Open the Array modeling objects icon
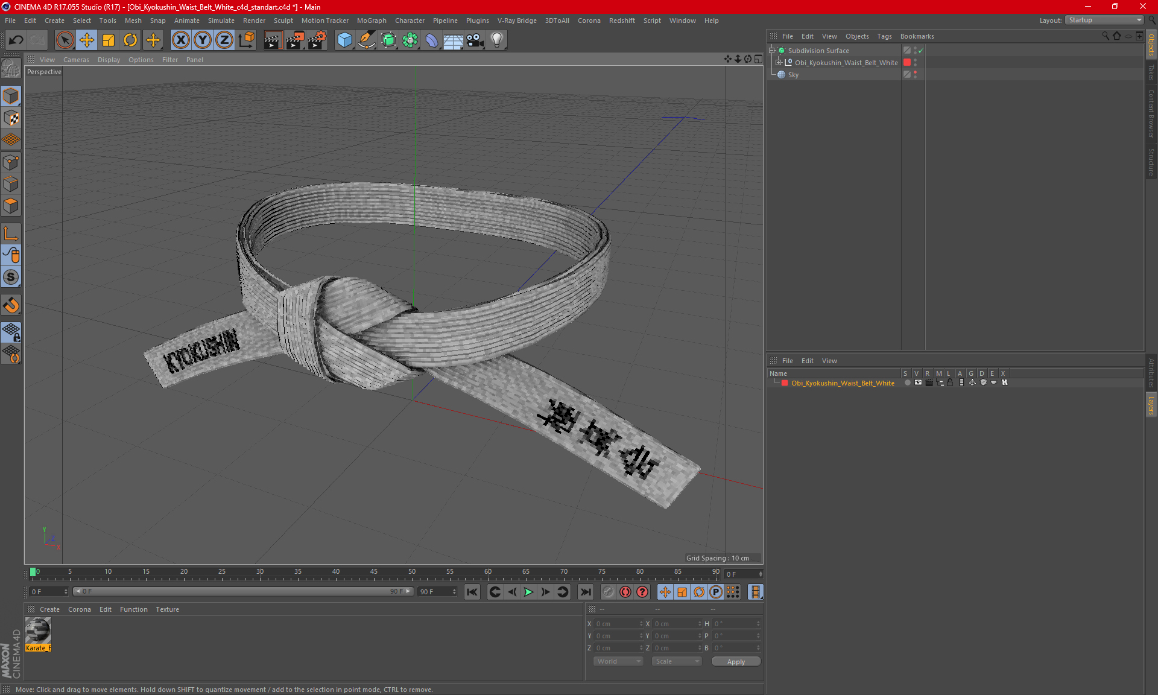 [410, 40]
